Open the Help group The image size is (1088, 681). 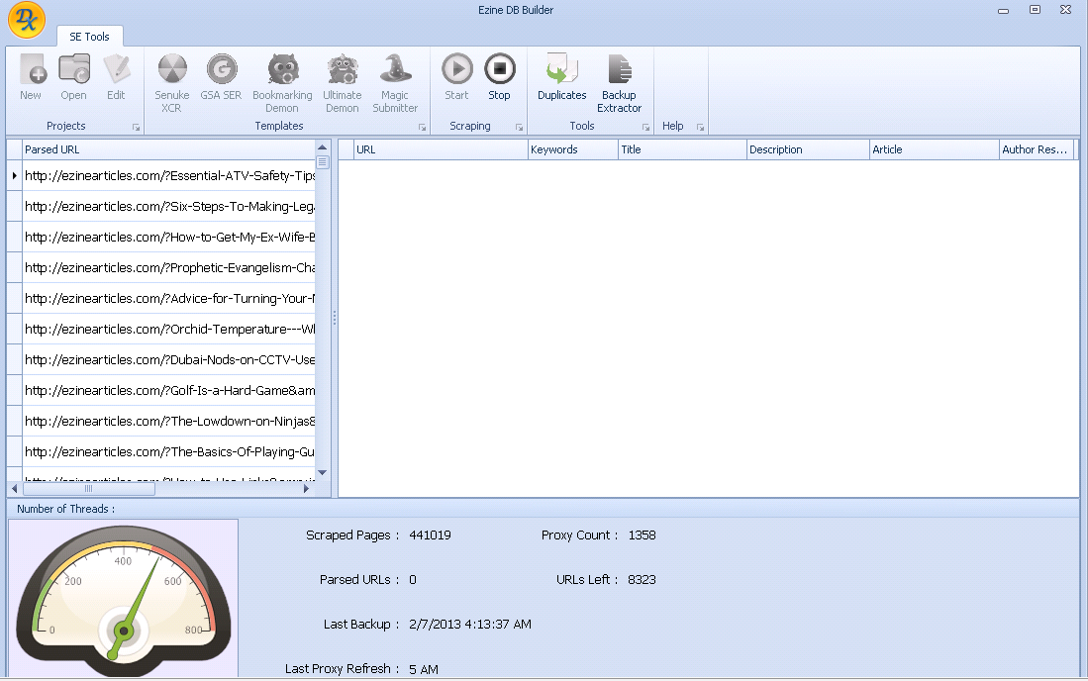(672, 126)
